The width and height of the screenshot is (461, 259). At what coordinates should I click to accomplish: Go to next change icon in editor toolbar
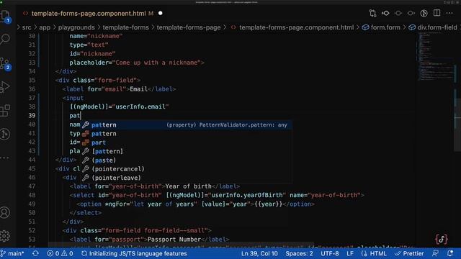pyautogui.click(x=411, y=13)
